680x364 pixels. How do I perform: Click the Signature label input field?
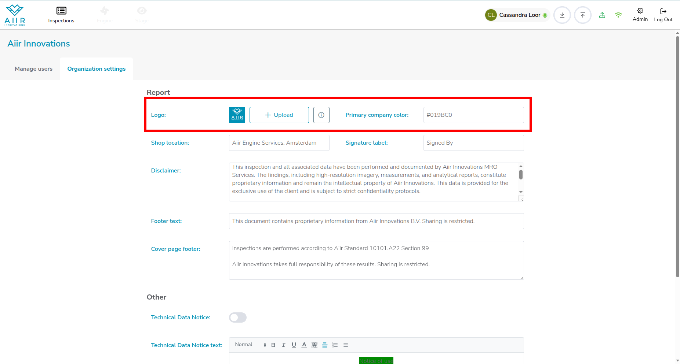pyautogui.click(x=474, y=143)
